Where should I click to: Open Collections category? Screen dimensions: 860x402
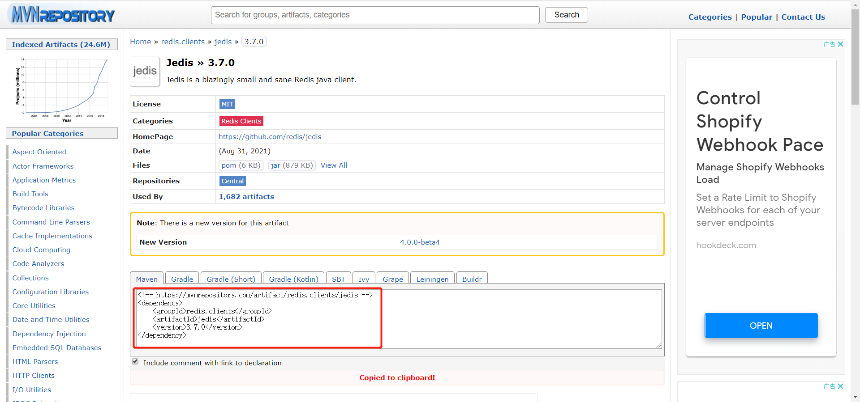pos(30,278)
